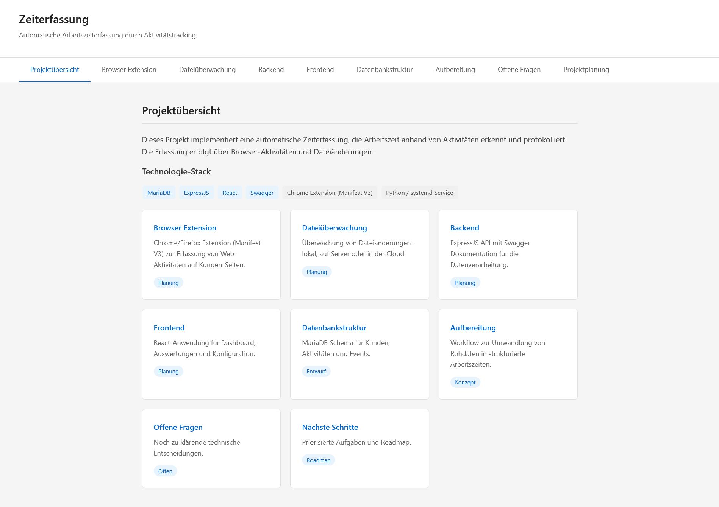Select the Backend tab

[x=271, y=70]
